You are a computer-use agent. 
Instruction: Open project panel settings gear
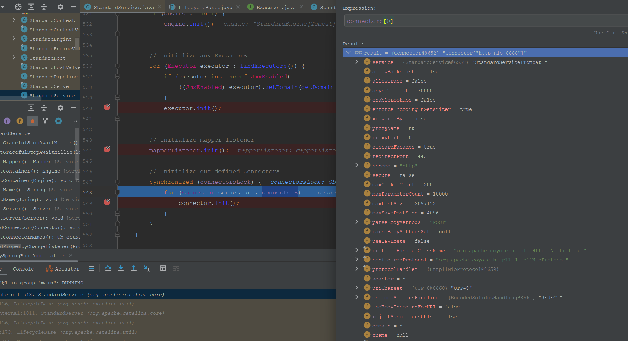coord(60,7)
